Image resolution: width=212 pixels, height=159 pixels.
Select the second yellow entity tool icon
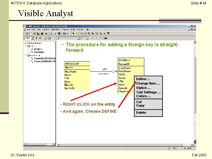click(81, 34)
